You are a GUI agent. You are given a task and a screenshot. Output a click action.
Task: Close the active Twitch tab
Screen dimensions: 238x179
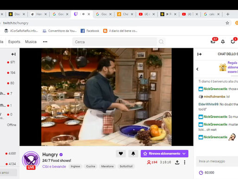click(89, 14)
